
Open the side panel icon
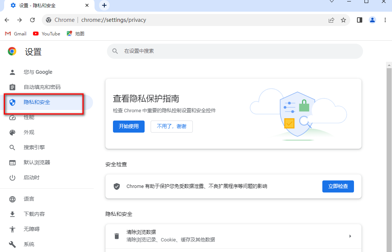point(360,20)
